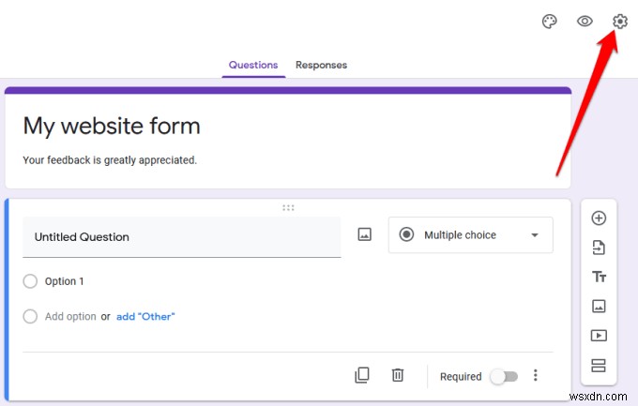Click the Untitled Question field

coord(181,237)
